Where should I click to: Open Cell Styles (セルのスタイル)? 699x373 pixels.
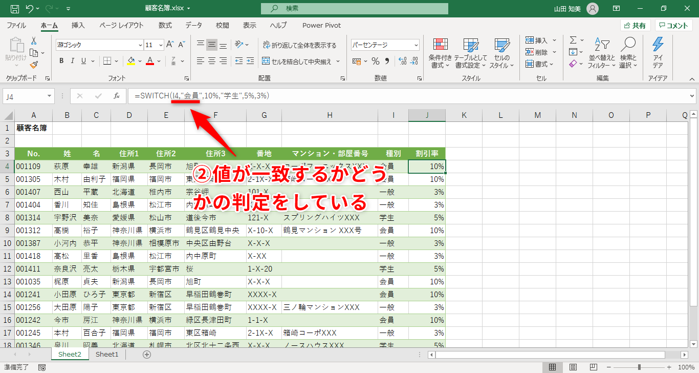501,53
